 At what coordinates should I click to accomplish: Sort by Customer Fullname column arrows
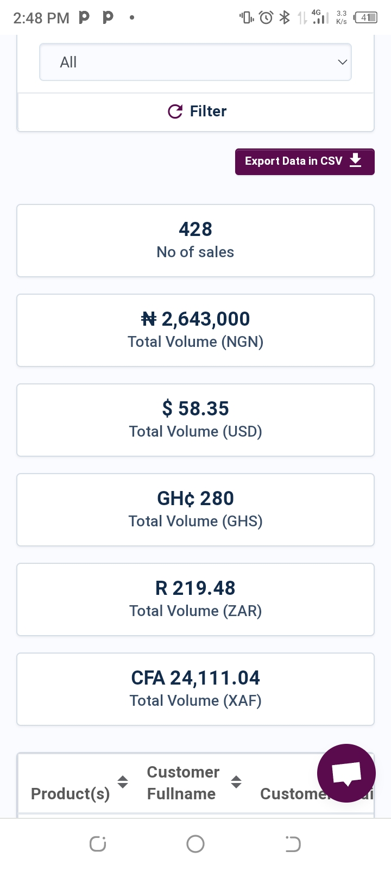click(x=236, y=782)
